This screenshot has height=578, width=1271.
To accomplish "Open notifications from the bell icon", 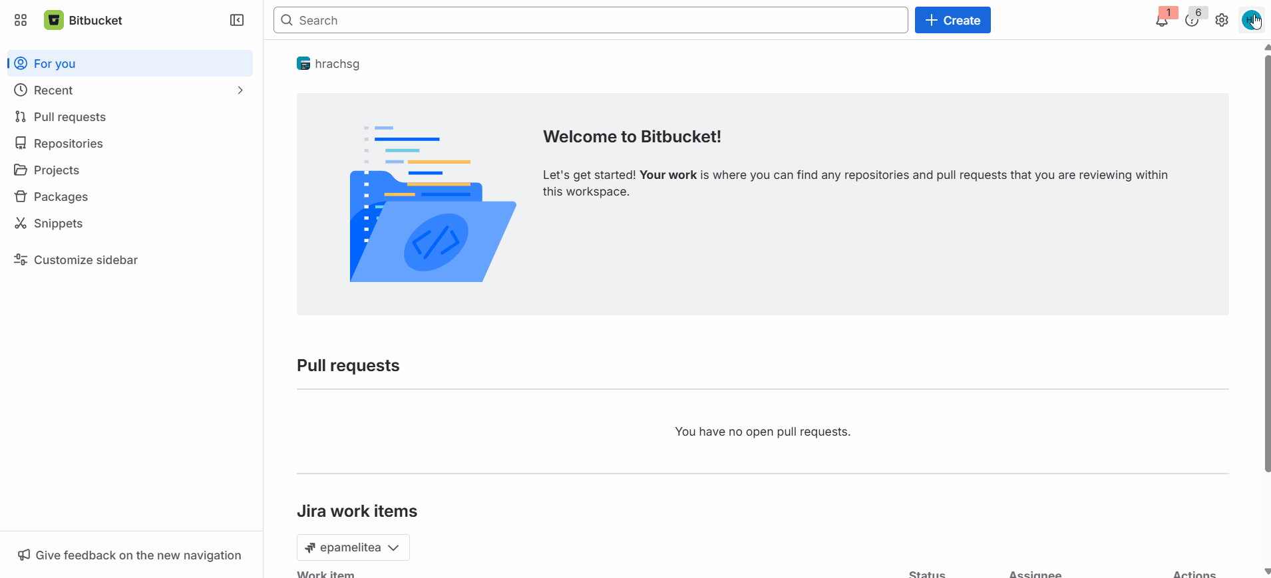I will pyautogui.click(x=1162, y=21).
